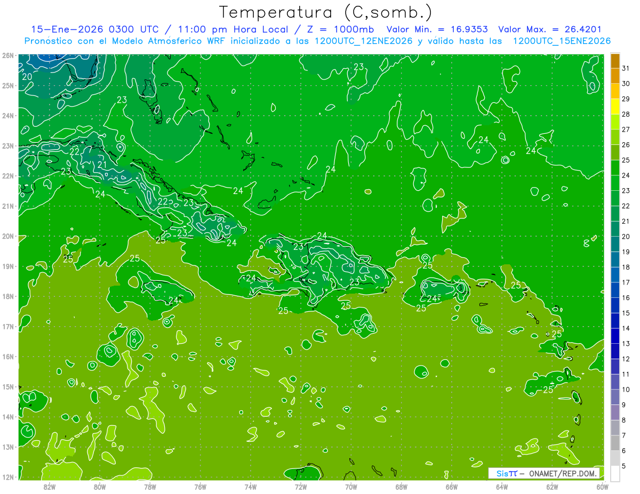Screen dimensions: 640x494
Task: Click the 80W longitude axis label
Action: (100, 487)
